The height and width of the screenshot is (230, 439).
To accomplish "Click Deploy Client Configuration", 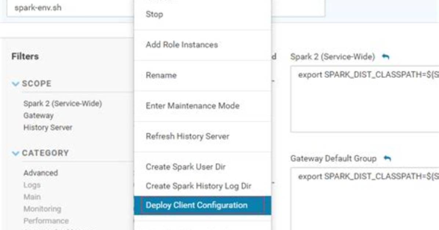I will pyautogui.click(x=202, y=205).
